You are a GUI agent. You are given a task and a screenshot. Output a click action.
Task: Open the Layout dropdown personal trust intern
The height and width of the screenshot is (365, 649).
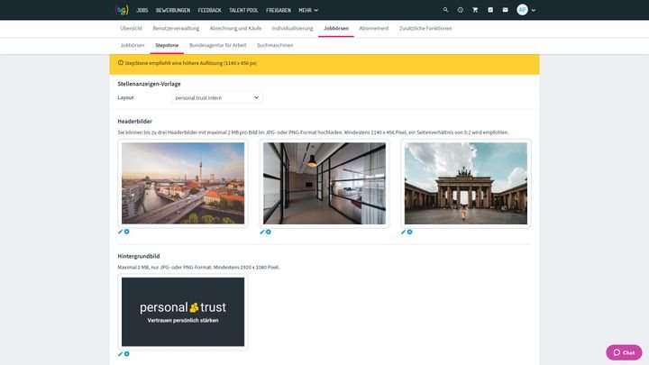click(217, 97)
